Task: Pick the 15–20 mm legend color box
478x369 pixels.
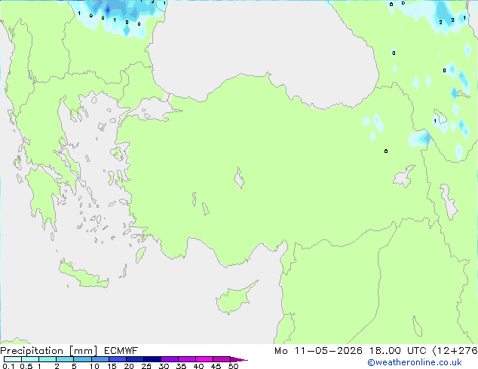Action: pos(118,359)
